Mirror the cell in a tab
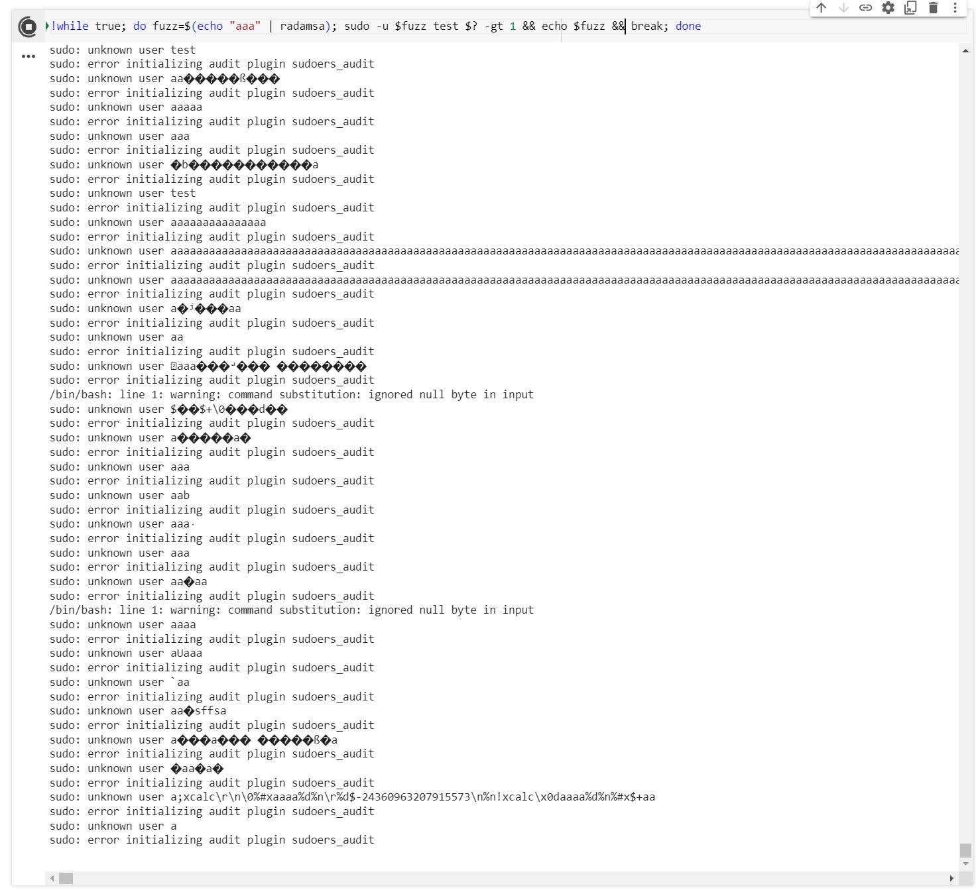Viewport: 976px width, 892px height. pyautogui.click(x=910, y=8)
